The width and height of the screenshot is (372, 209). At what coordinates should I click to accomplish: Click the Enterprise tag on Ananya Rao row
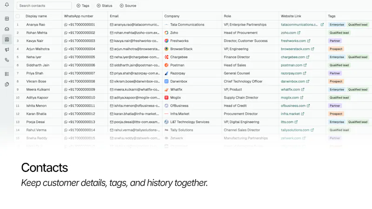(337, 25)
